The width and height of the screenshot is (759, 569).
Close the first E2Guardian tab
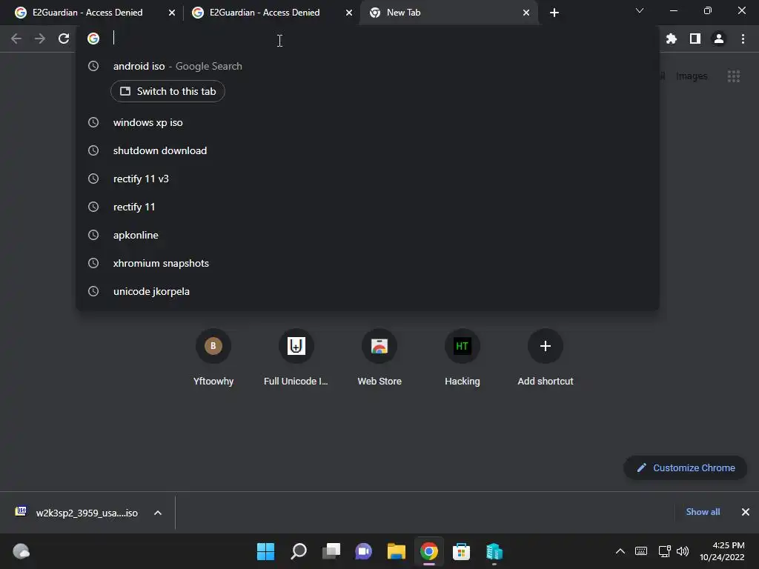click(172, 13)
